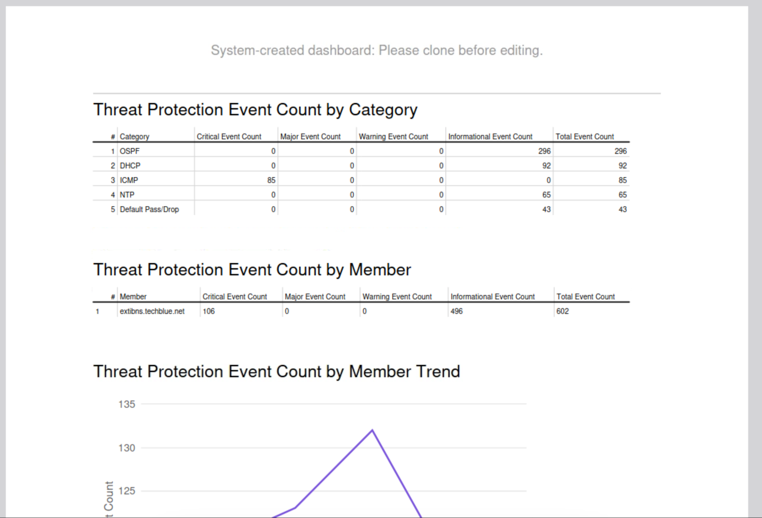Select the OSPF category row label
762x518 pixels.
[130, 151]
